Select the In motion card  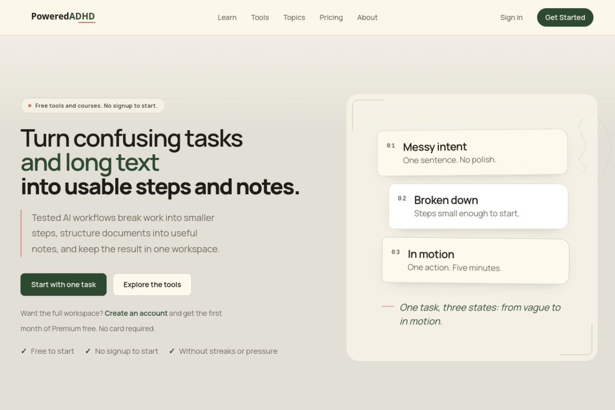[x=475, y=261]
